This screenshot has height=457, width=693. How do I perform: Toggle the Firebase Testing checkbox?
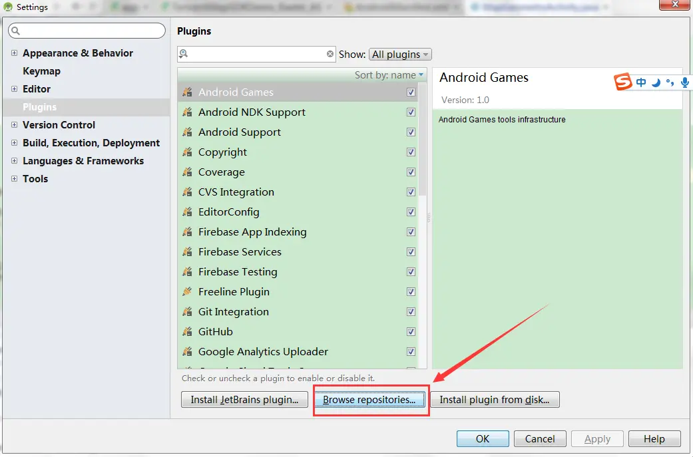click(x=411, y=271)
